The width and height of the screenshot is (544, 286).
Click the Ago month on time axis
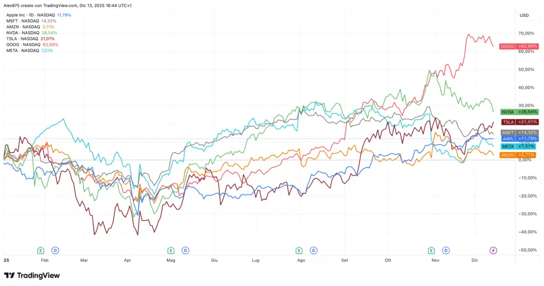[x=301, y=261]
